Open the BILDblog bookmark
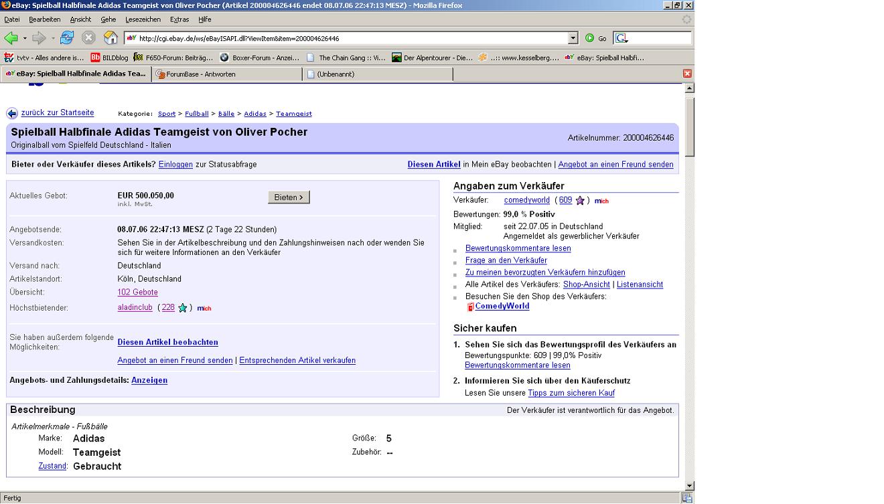 pyautogui.click(x=110, y=58)
